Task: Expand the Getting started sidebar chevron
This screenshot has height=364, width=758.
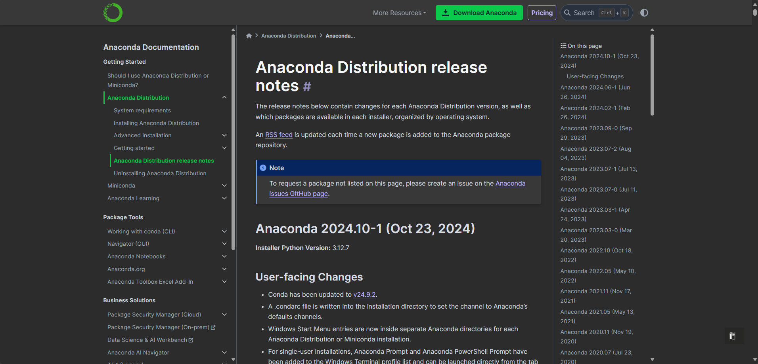Action: point(224,148)
